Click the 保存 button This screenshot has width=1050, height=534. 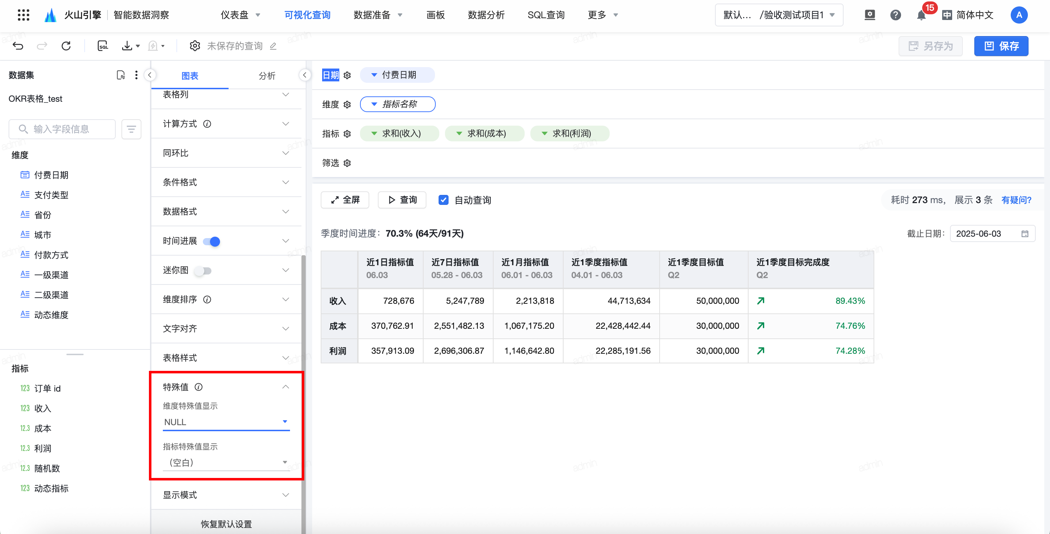(1001, 46)
